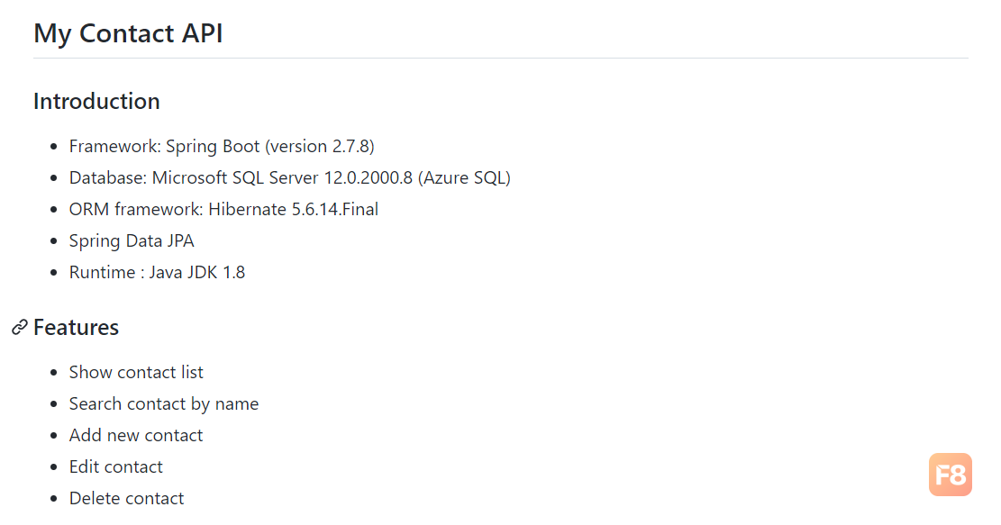Click the 5.6.14.Final version text

point(335,209)
